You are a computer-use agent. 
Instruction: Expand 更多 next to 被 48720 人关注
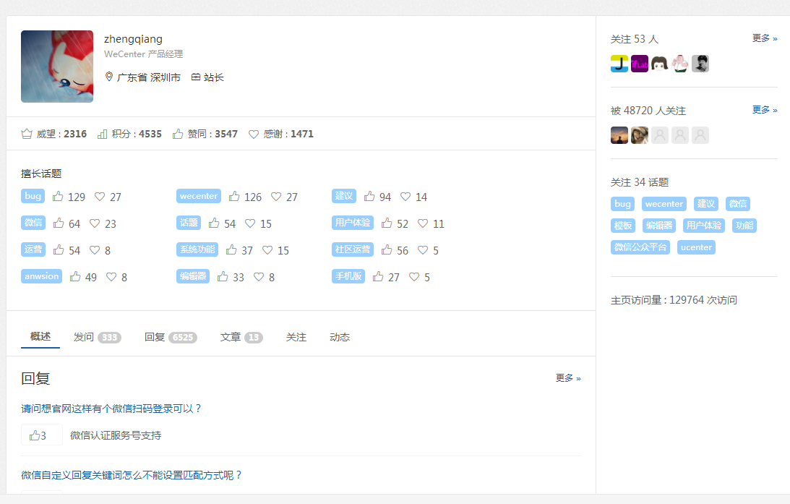click(x=765, y=110)
